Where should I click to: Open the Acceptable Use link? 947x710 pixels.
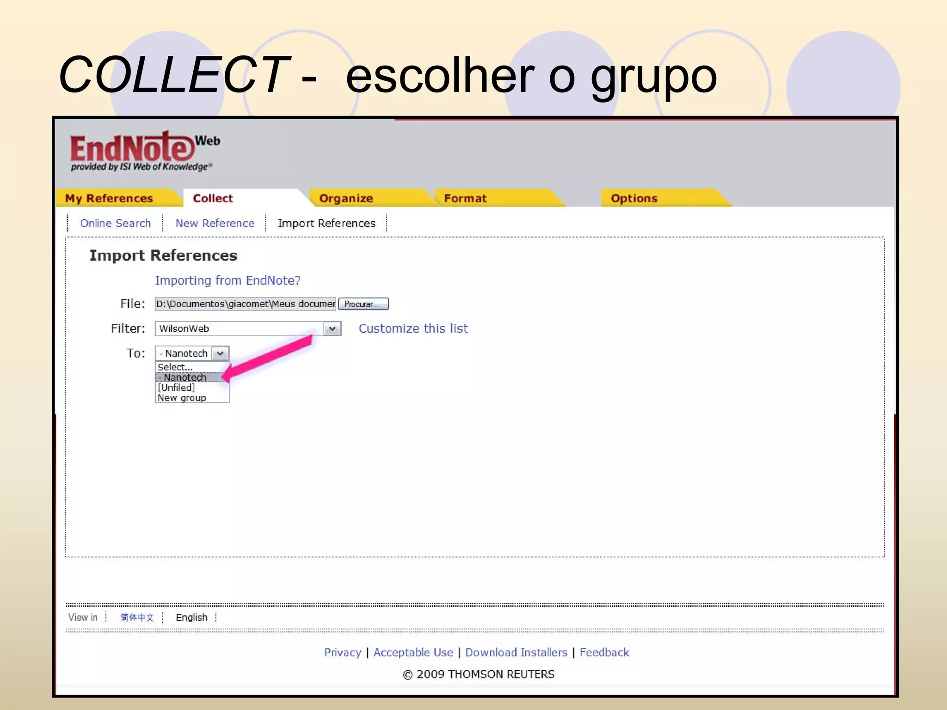[x=413, y=653]
